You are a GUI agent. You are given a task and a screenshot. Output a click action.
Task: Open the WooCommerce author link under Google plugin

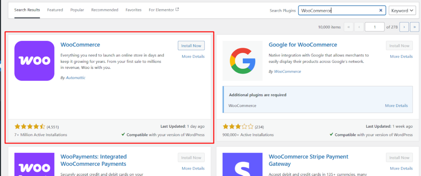(x=287, y=71)
